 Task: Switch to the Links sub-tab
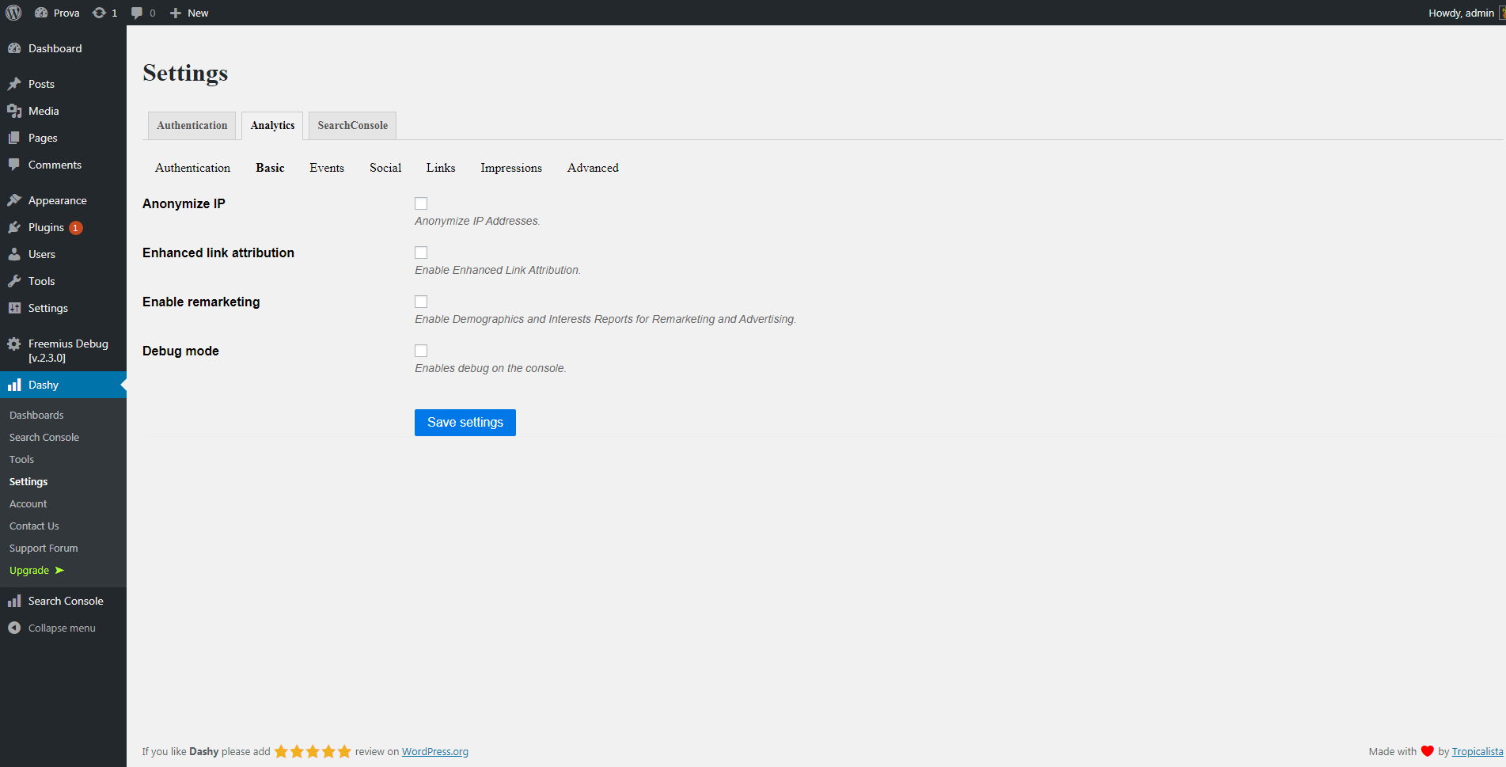[x=441, y=168]
